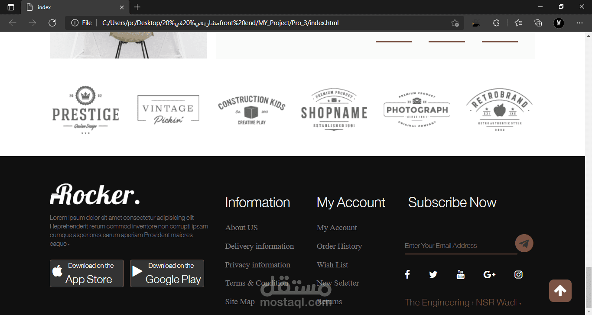This screenshot has width=592, height=315.
Task: Open browser Extensions puzzle icon
Action: (x=496, y=23)
